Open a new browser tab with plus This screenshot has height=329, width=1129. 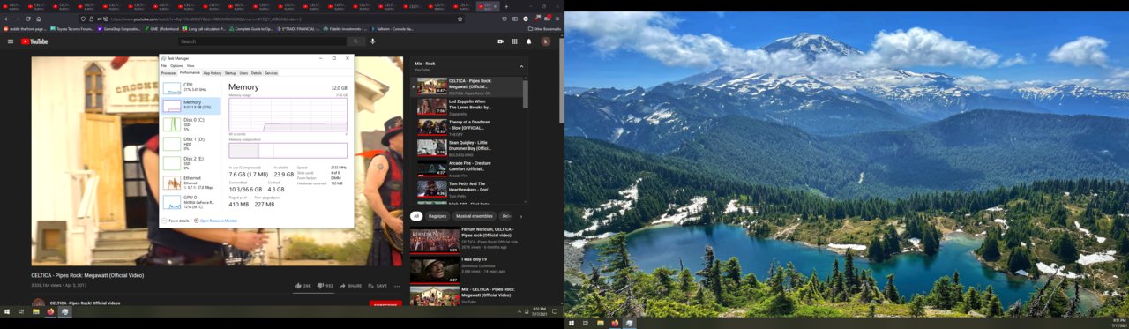(x=506, y=6)
